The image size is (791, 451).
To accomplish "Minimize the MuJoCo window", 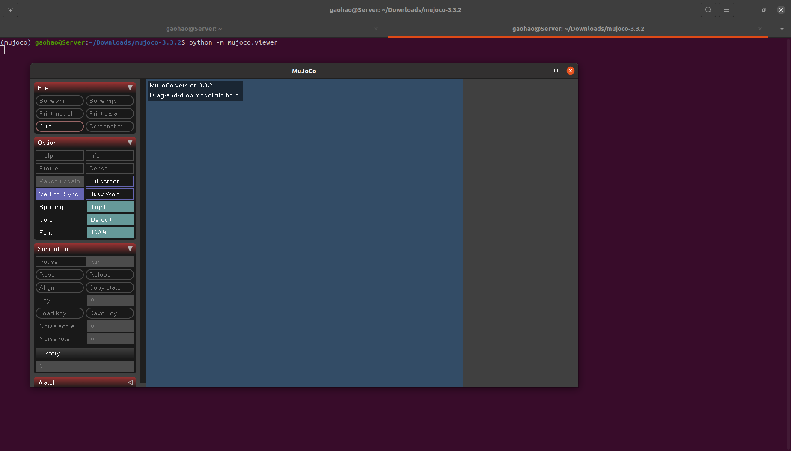I will pos(541,71).
